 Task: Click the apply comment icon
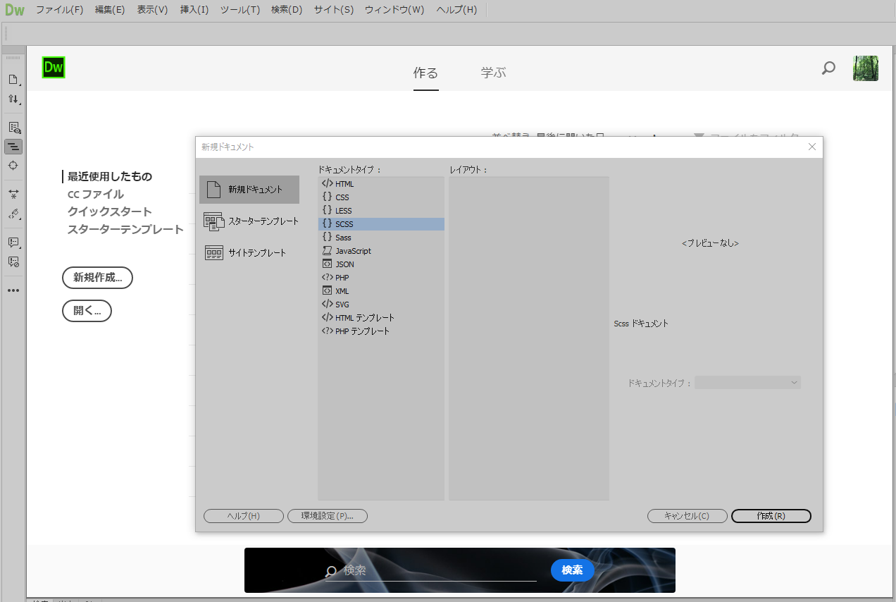(13, 242)
